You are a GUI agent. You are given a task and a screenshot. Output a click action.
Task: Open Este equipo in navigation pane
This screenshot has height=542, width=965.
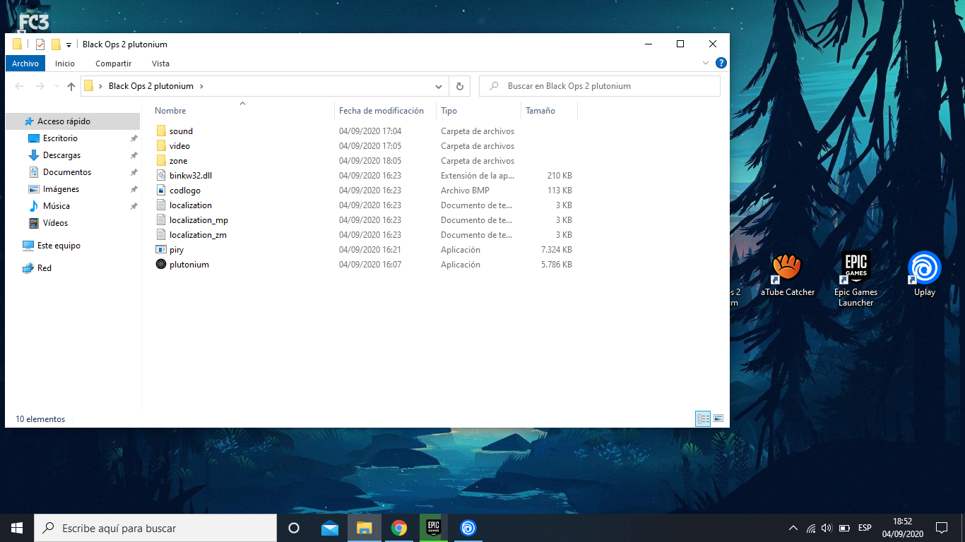[x=59, y=246]
